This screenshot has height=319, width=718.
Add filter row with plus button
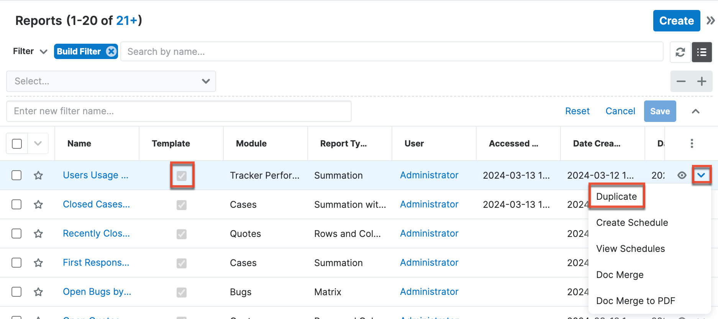[x=702, y=81]
